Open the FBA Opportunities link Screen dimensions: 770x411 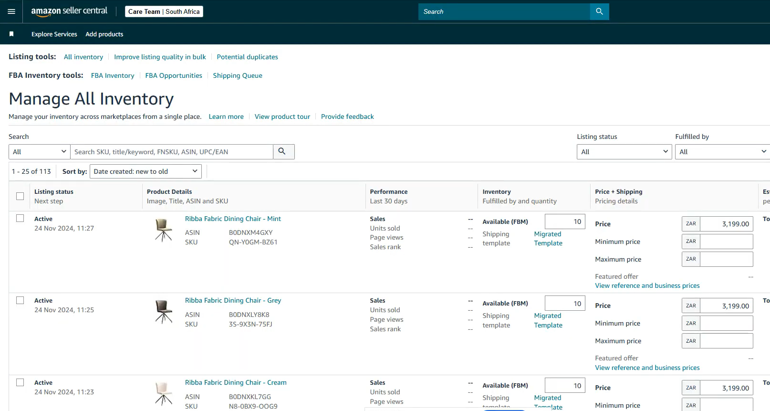tap(174, 75)
